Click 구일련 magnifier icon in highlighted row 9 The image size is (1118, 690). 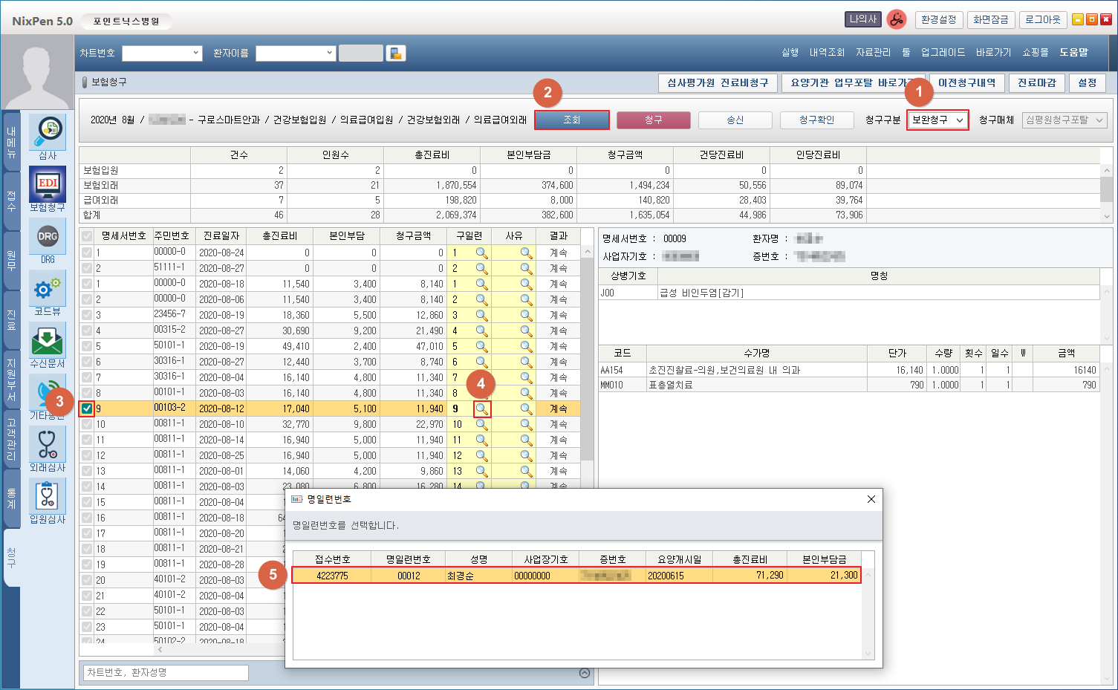coord(482,409)
